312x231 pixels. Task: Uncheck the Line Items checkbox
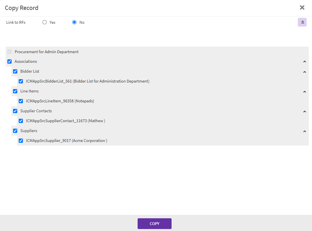pos(15,91)
